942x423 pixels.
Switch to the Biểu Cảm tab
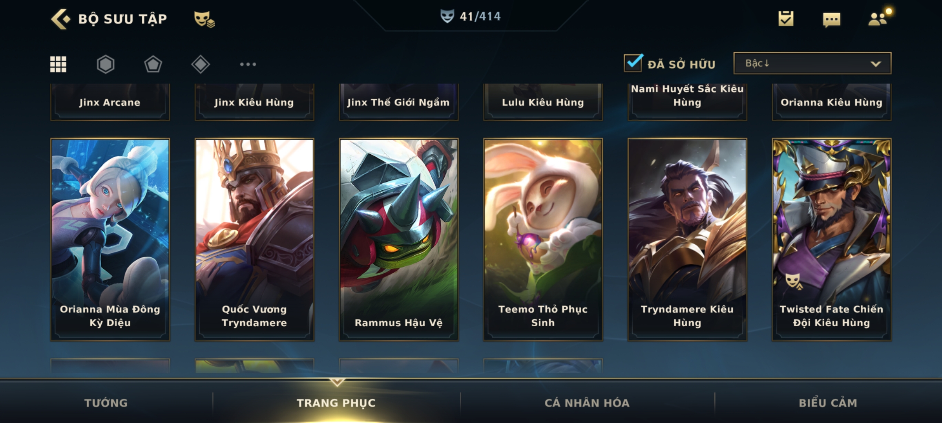[x=828, y=403]
